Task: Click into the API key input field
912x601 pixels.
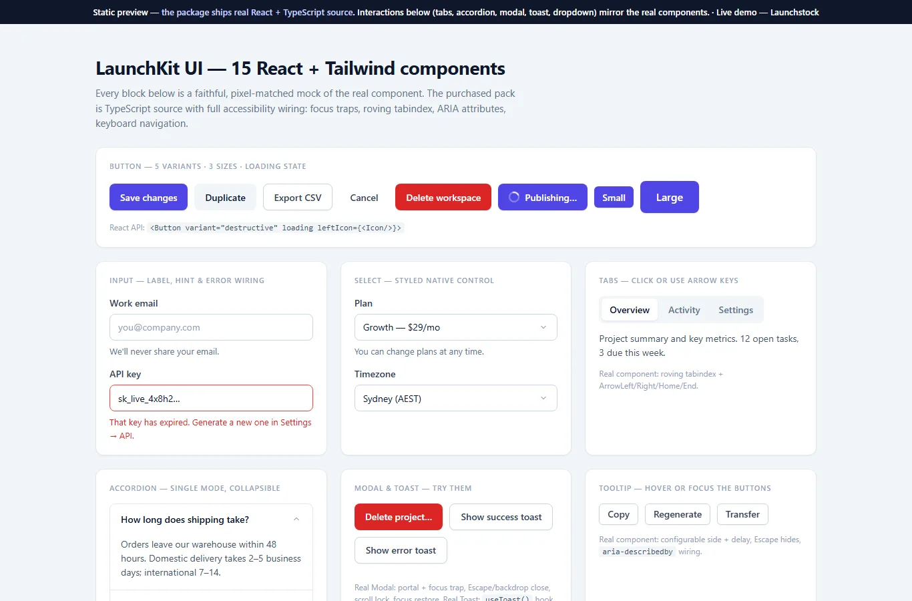Action: pyautogui.click(x=211, y=399)
